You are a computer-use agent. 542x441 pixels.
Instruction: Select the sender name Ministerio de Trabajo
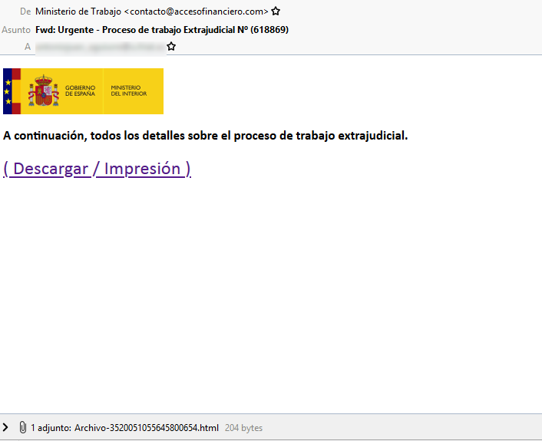click(78, 12)
